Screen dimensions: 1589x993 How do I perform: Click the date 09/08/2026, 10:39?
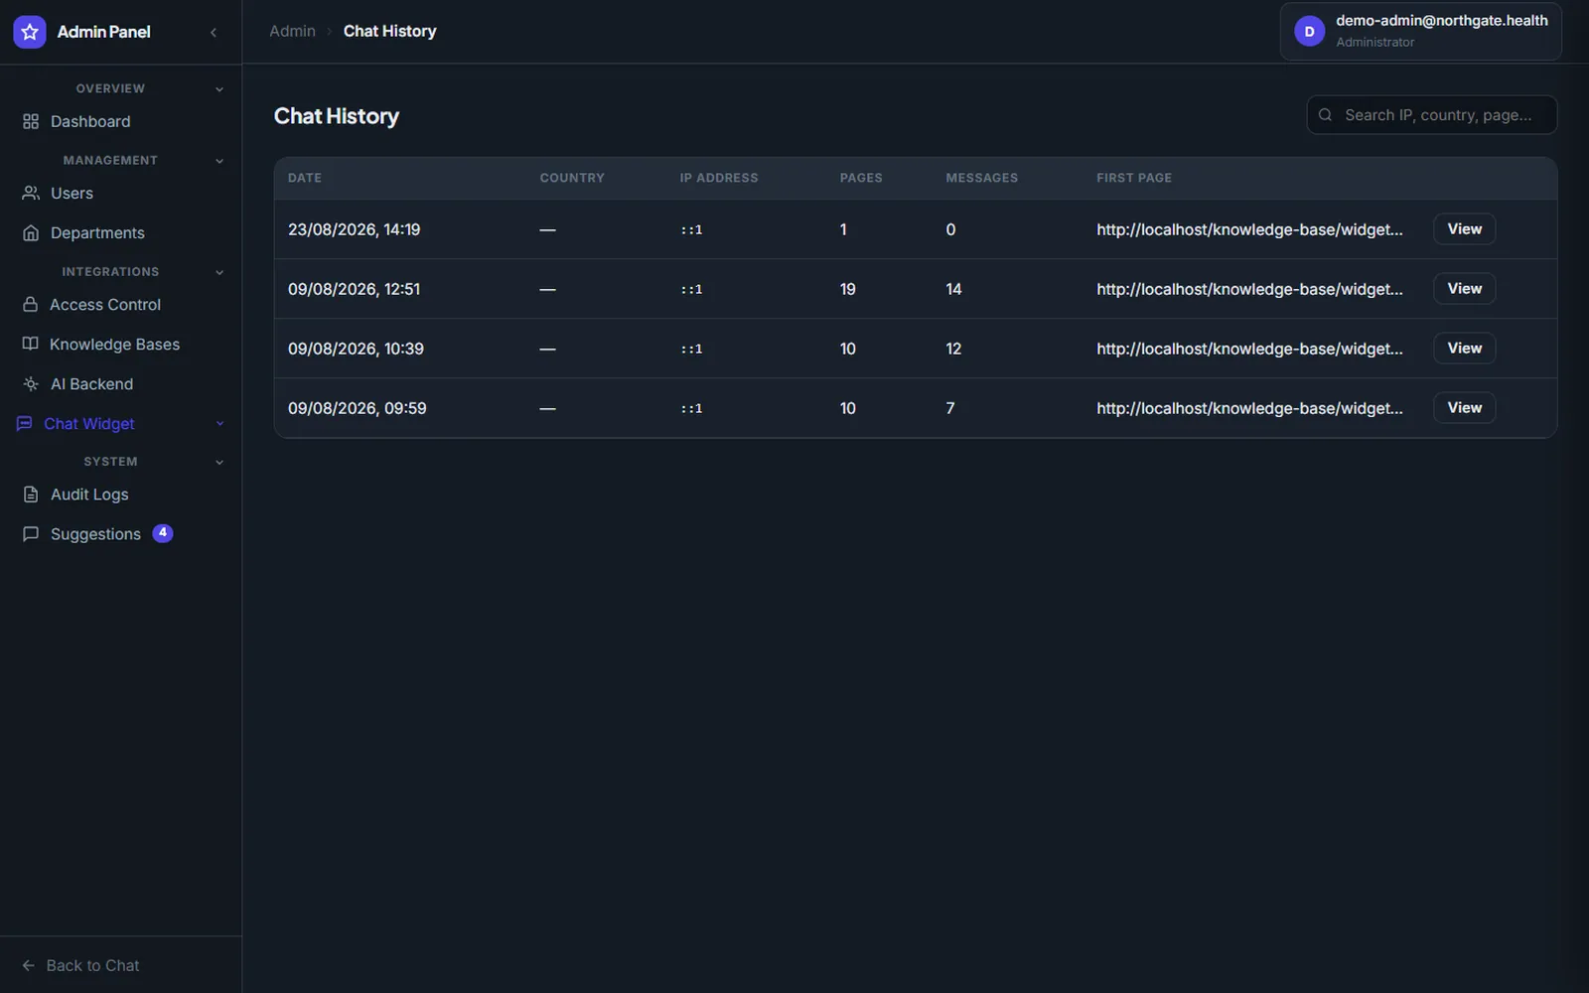[x=356, y=349]
